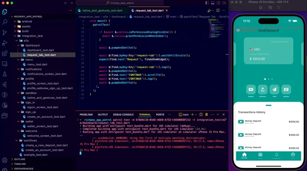Expand the build folder
This screenshot has width=307, height=171.
coord(15,31)
